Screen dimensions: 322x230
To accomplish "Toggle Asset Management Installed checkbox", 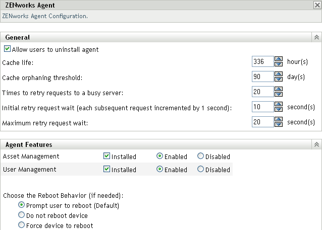I will (106, 157).
